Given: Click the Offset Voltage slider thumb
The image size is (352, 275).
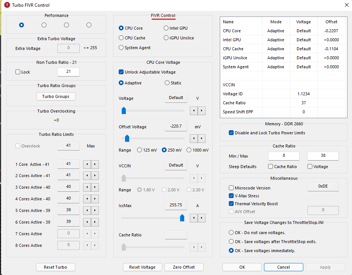Looking at the screenshot, I should coord(127,138).
